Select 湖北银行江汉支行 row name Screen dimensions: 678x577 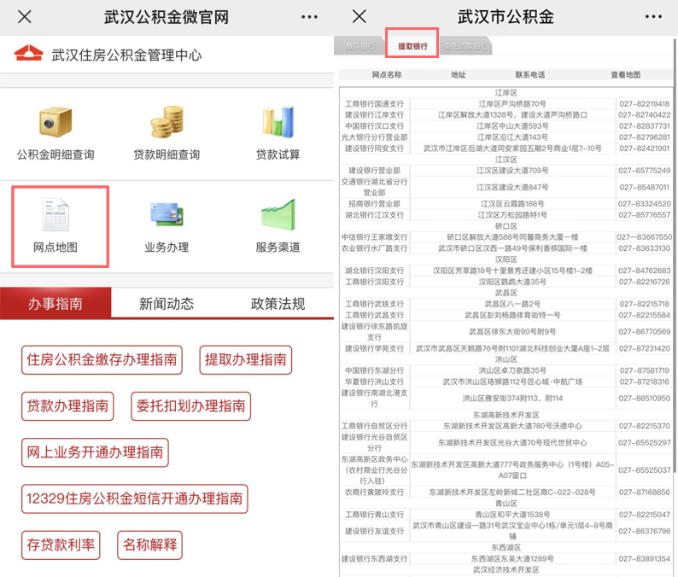click(375, 215)
